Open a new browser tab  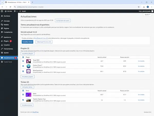point(32,2)
